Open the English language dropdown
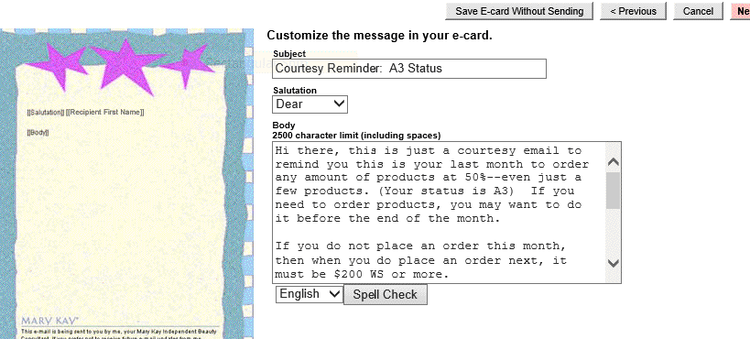The height and width of the screenshot is (339, 750). click(x=309, y=294)
